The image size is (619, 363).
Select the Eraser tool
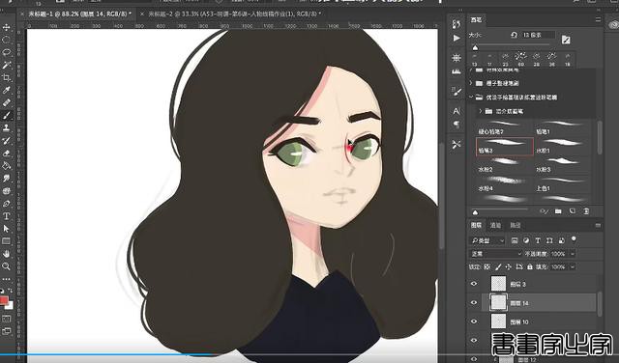(x=7, y=154)
